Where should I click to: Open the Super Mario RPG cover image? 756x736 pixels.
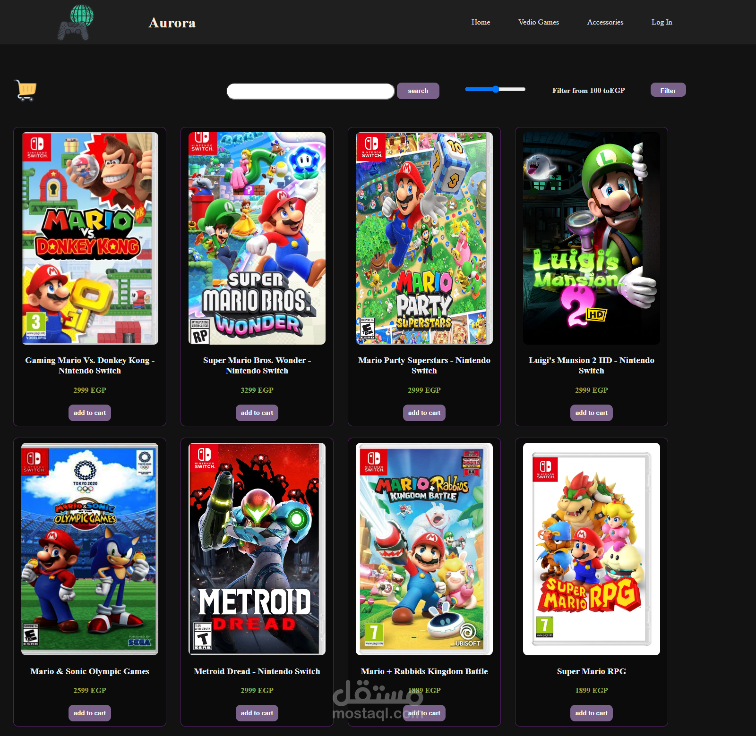pos(592,549)
